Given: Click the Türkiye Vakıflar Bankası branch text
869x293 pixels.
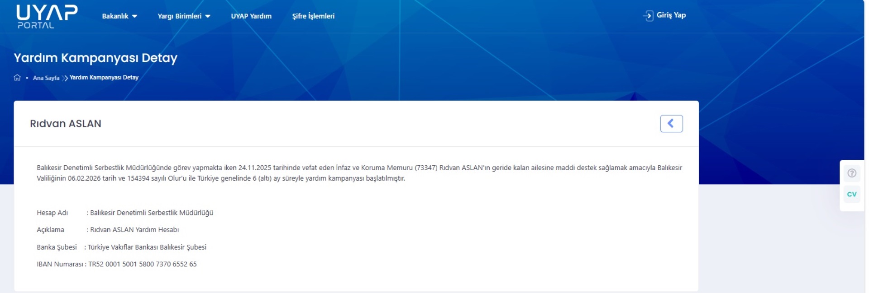Looking at the screenshot, I should click(147, 247).
